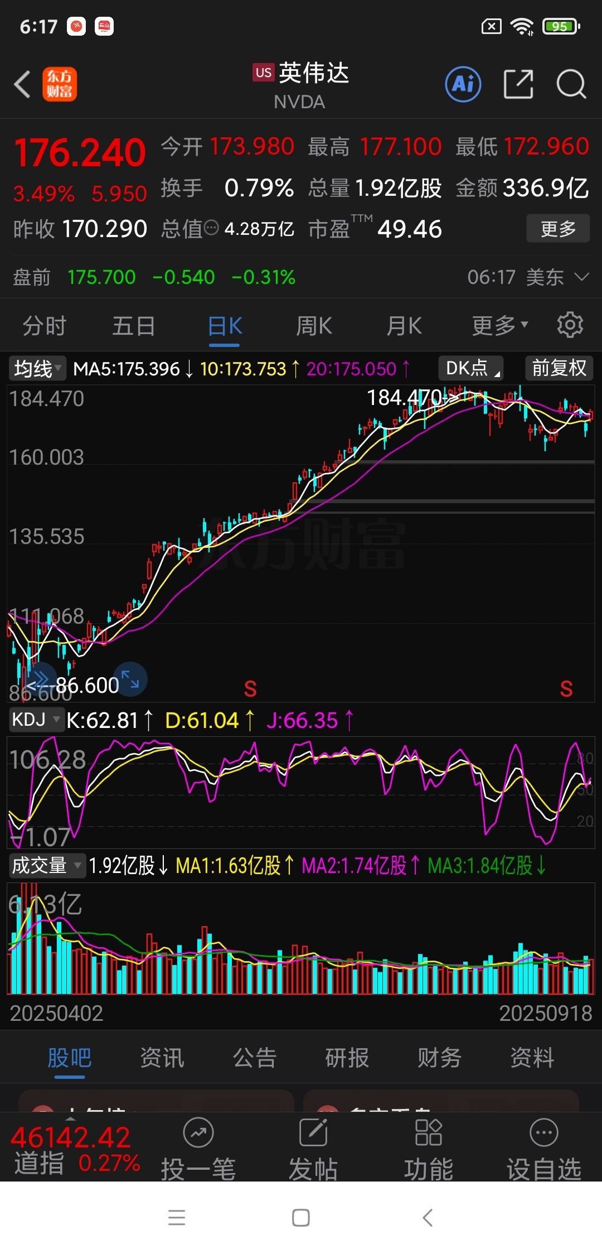Tap the KDJ indicator chart
The height and width of the screenshot is (1254, 602).
pyautogui.click(x=301, y=793)
